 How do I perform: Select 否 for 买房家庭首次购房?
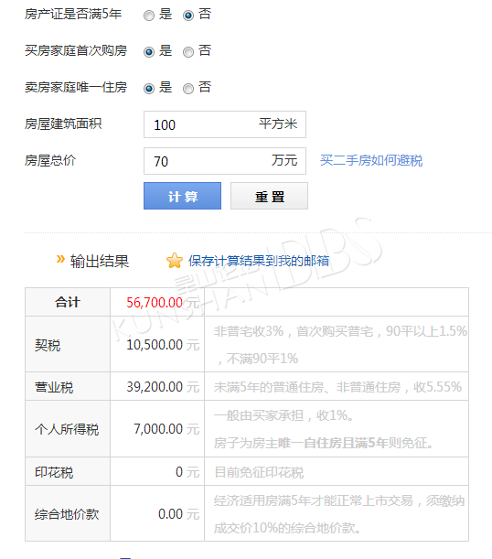coord(188,52)
